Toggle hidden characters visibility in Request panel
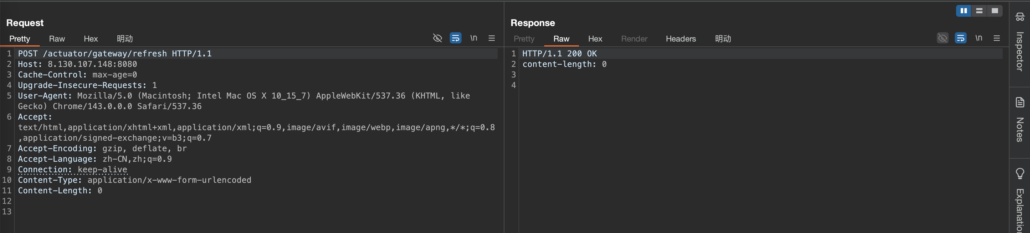 pos(437,38)
